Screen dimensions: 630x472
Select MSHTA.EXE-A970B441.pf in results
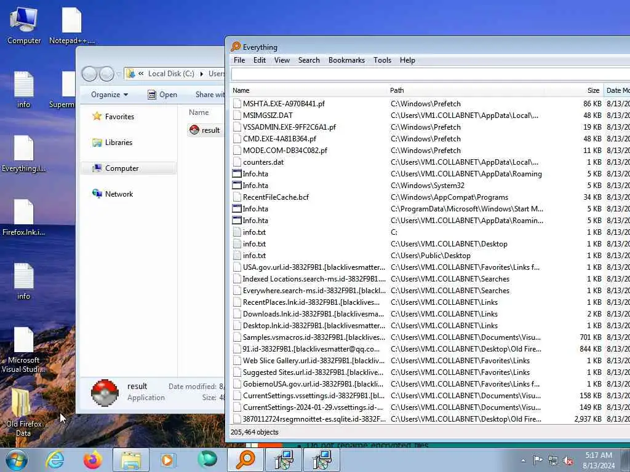[284, 103]
